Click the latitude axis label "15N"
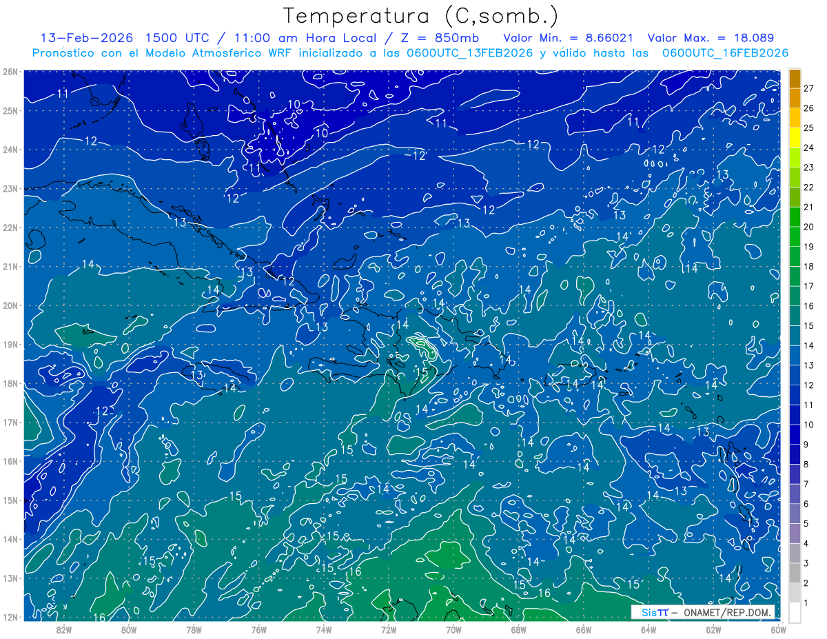Viewport: 827px width, 639px height. click(10, 500)
